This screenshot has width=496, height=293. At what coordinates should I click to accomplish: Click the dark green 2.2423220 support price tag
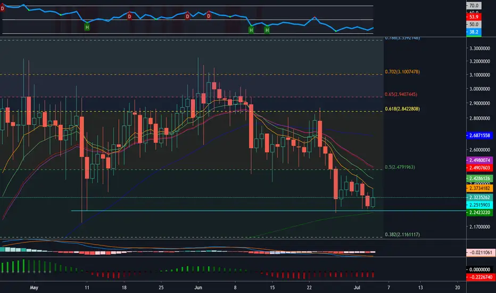click(479, 213)
